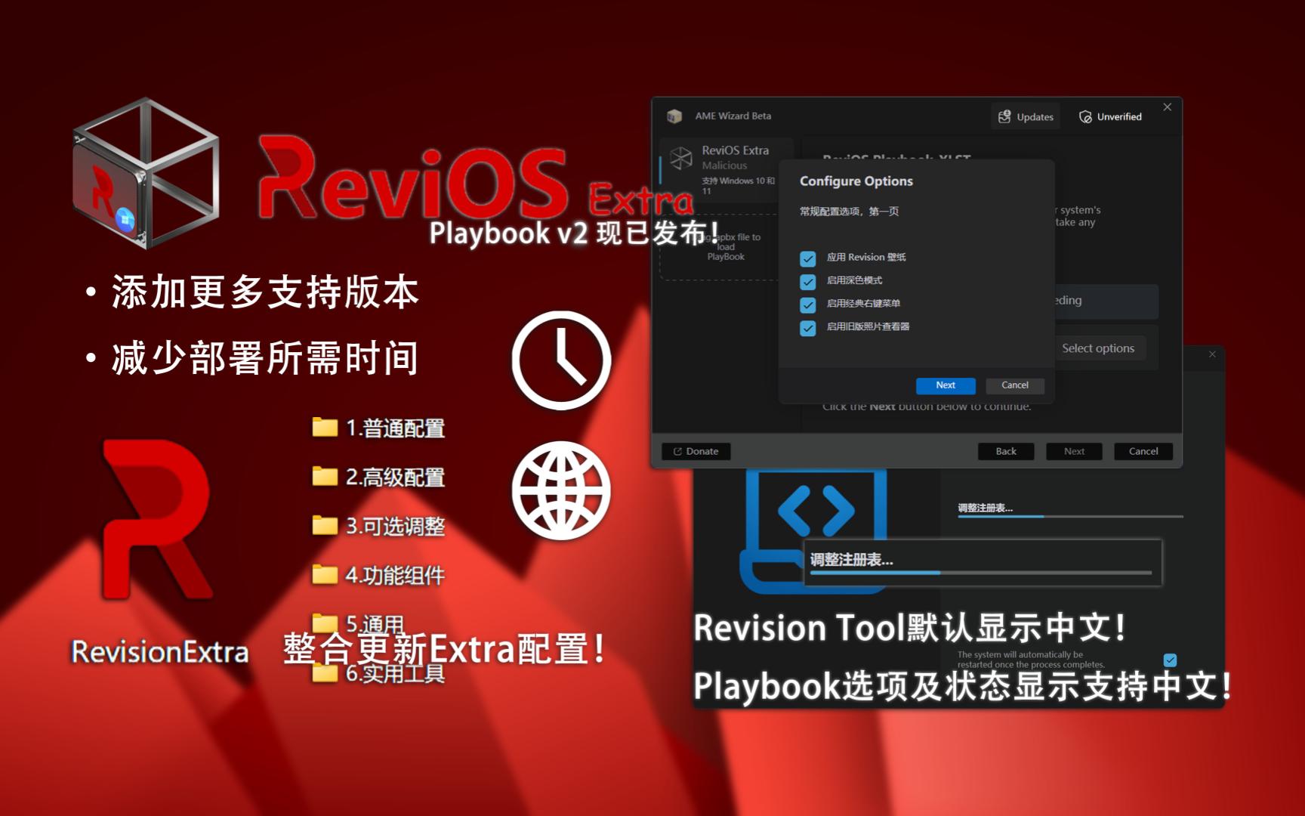Toggle the 应用 Revision 壁纸 checkbox
Screen dimensions: 1305x816
pos(808,258)
